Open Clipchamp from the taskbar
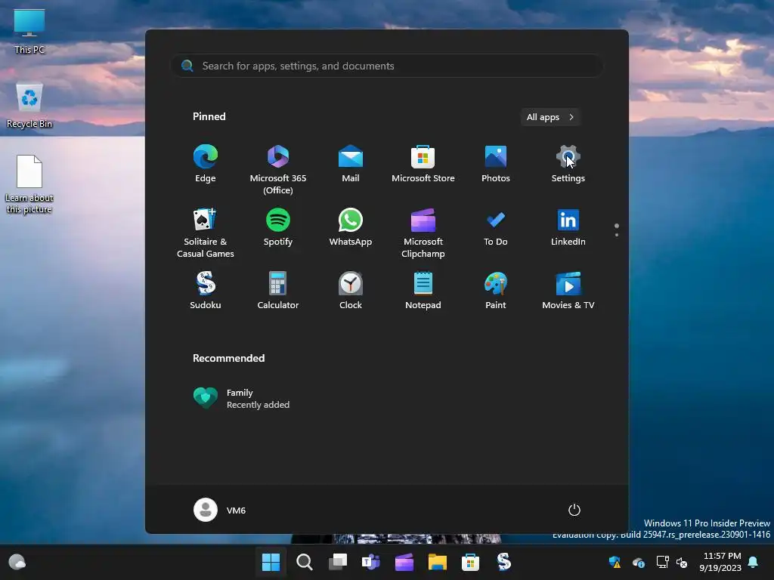 [404, 562]
